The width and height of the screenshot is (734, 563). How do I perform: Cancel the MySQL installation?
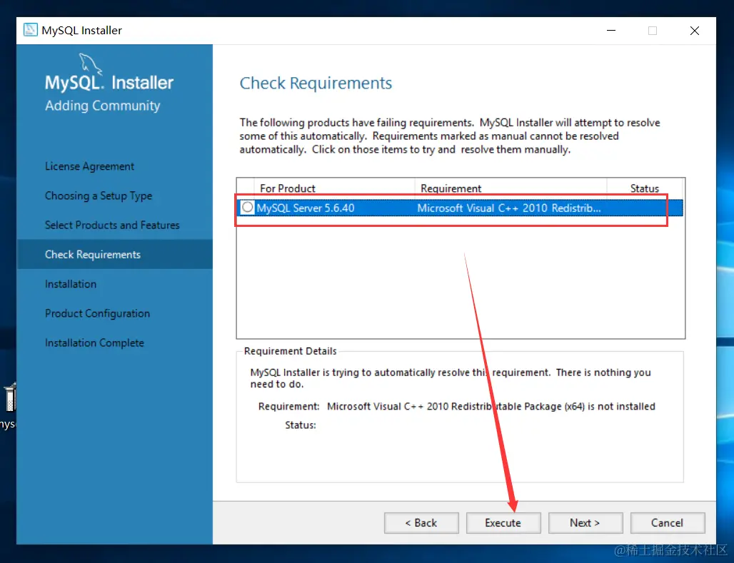coord(668,523)
